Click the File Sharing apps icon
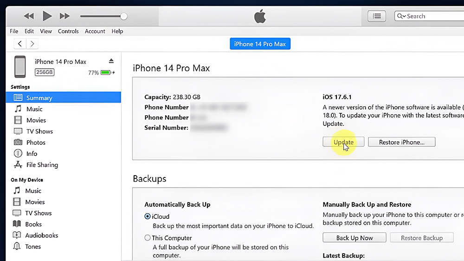This screenshot has width=464, height=261. (x=18, y=165)
